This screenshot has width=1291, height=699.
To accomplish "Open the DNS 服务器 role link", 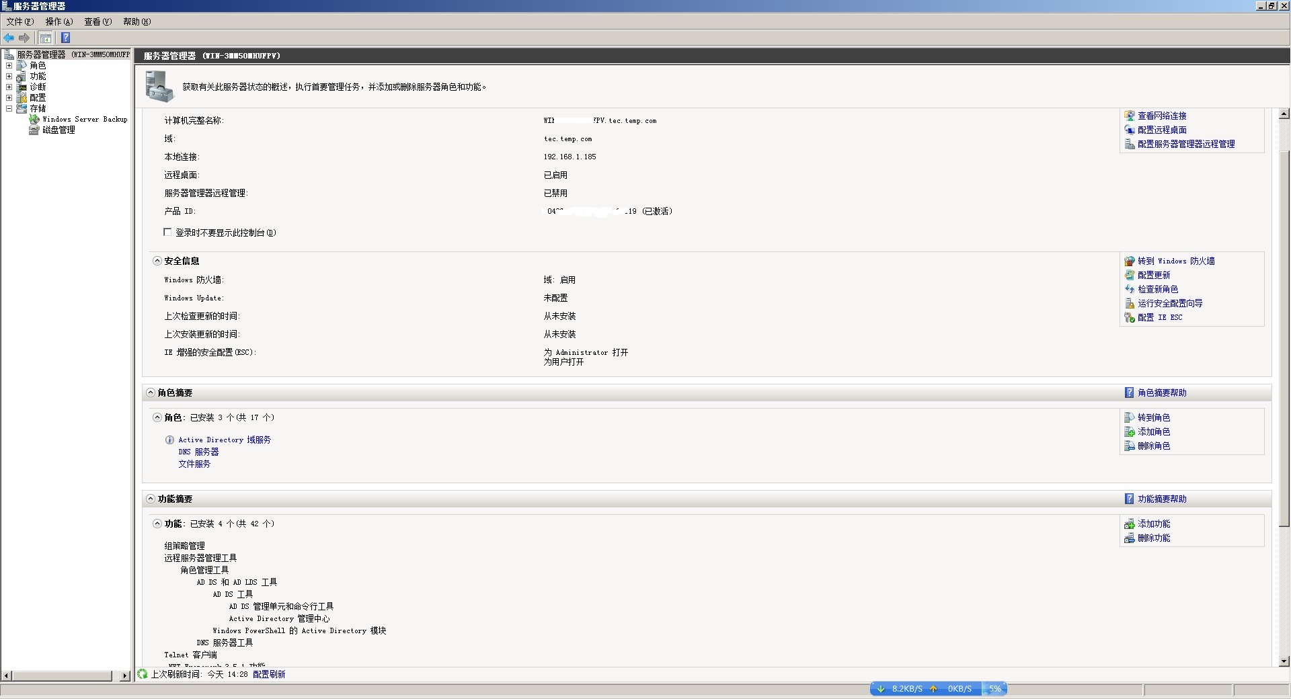I will pyautogui.click(x=198, y=452).
